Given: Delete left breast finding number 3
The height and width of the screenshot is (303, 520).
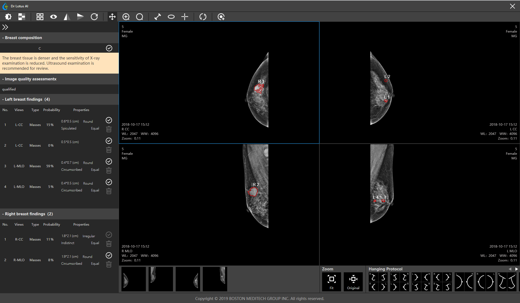Looking at the screenshot, I should click(x=109, y=171).
